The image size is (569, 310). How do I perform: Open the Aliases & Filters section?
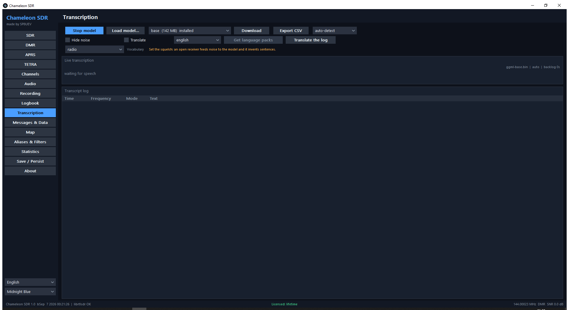click(30, 142)
